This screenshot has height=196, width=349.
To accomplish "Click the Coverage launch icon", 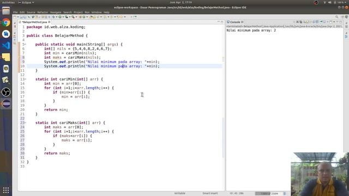I will (x=67, y=17).
